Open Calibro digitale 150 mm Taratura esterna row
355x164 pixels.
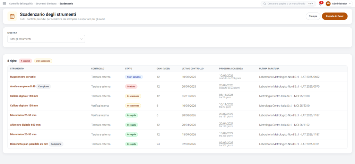(177, 96)
